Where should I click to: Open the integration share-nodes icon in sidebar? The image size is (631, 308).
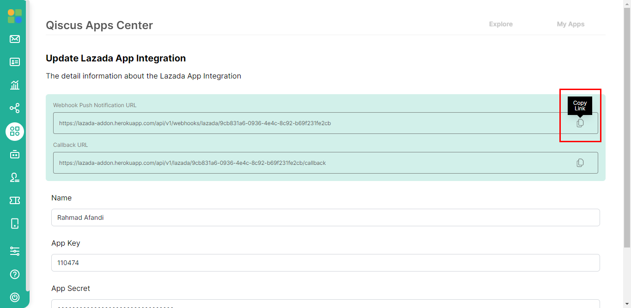tap(15, 108)
